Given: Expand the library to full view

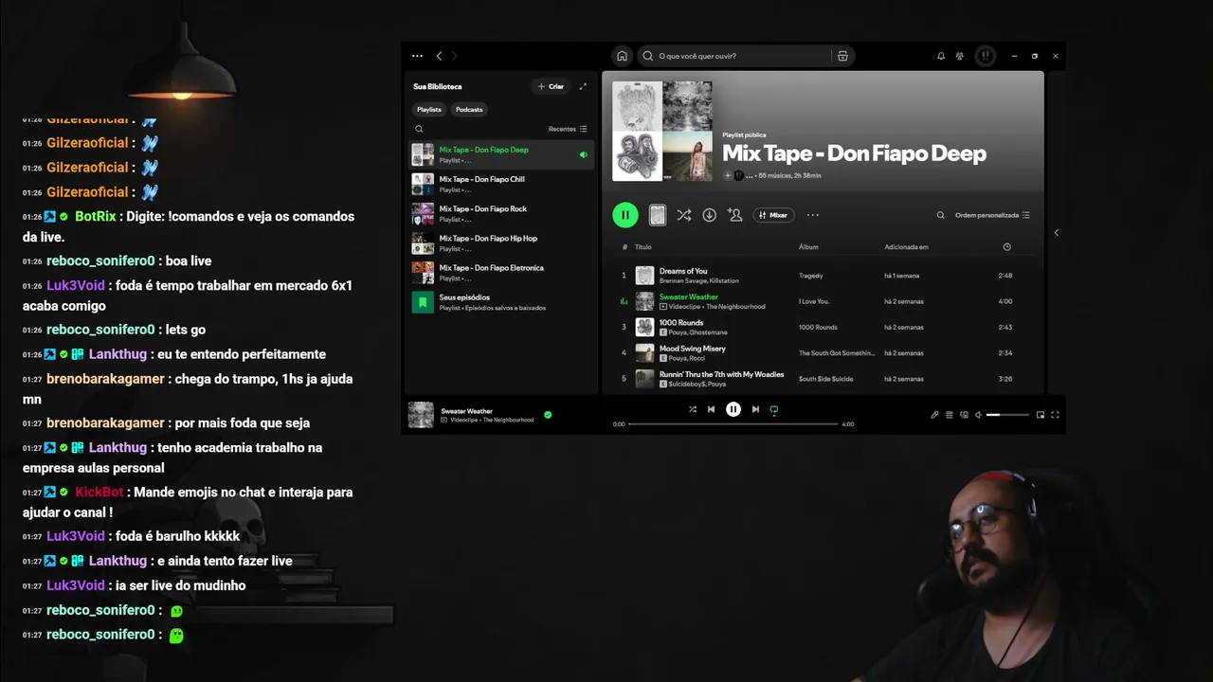Looking at the screenshot, I should [x=583, y=86].
